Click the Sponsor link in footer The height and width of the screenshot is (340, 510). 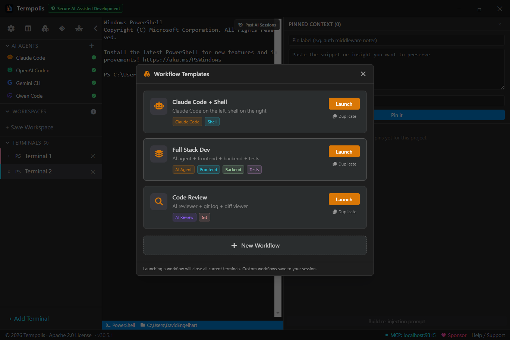point(454,335)
